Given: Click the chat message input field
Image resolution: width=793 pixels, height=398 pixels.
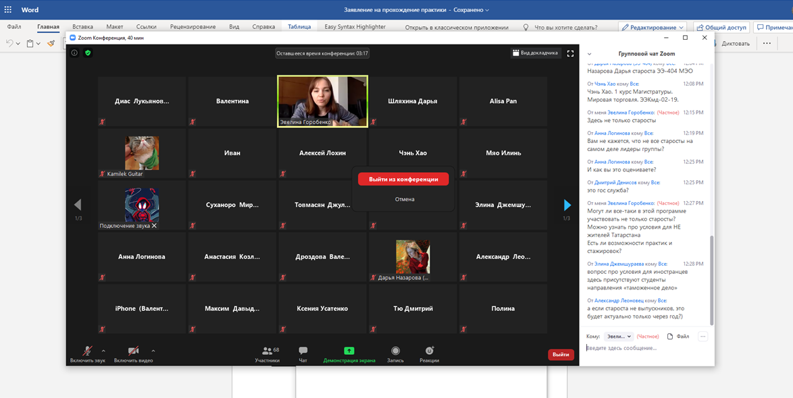Looking at the screenshot, I should 646,348.
